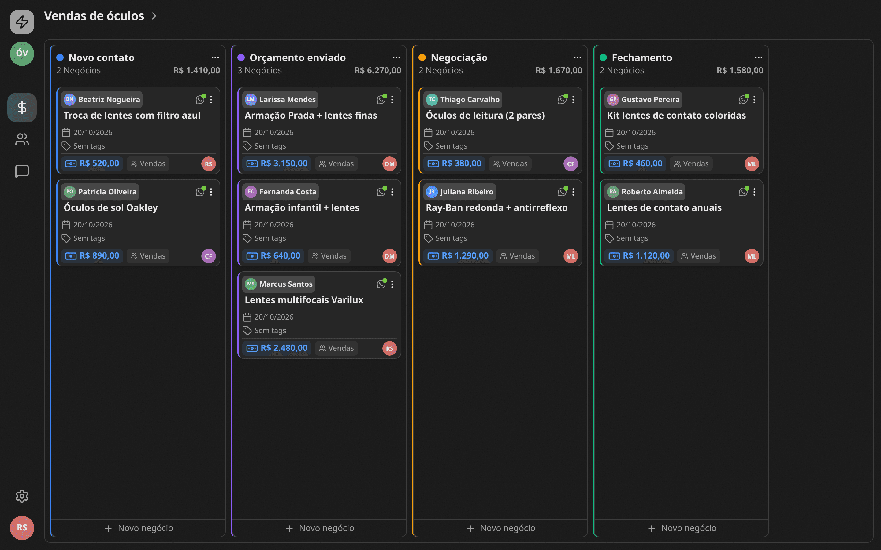Viewport: 881px width, 550px height.
Task: Open Orçamento enviado column options menu
Action: (396, 57)
